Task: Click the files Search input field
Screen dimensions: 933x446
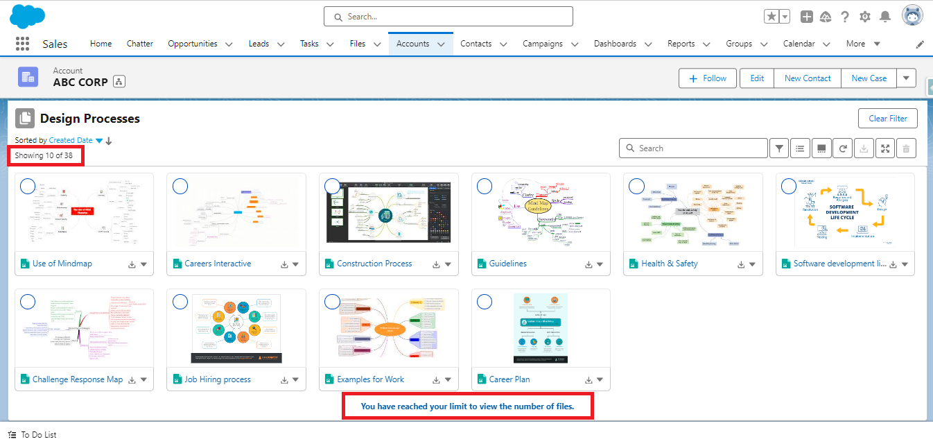Action: 693,148
